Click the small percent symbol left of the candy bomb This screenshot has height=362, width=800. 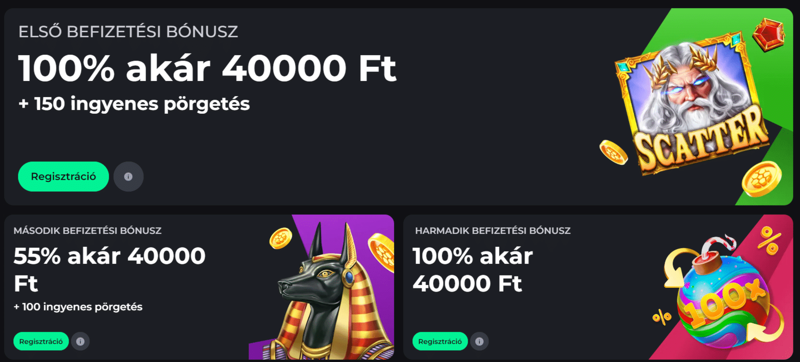[662, 317]
